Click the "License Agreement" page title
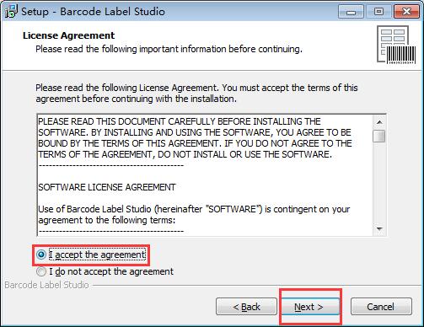Viewport: 424px width, 327px height. [68, 35]
